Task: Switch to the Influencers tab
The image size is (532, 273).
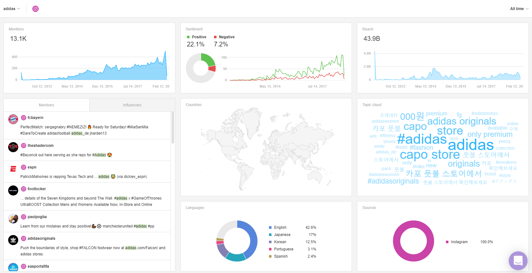Action: 132,105
